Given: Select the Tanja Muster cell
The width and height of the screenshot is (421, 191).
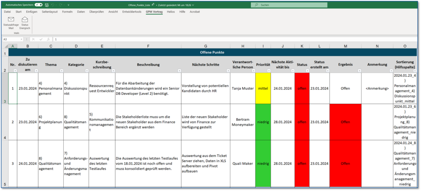Looking at the screenshot, I should tap(243, 88).
